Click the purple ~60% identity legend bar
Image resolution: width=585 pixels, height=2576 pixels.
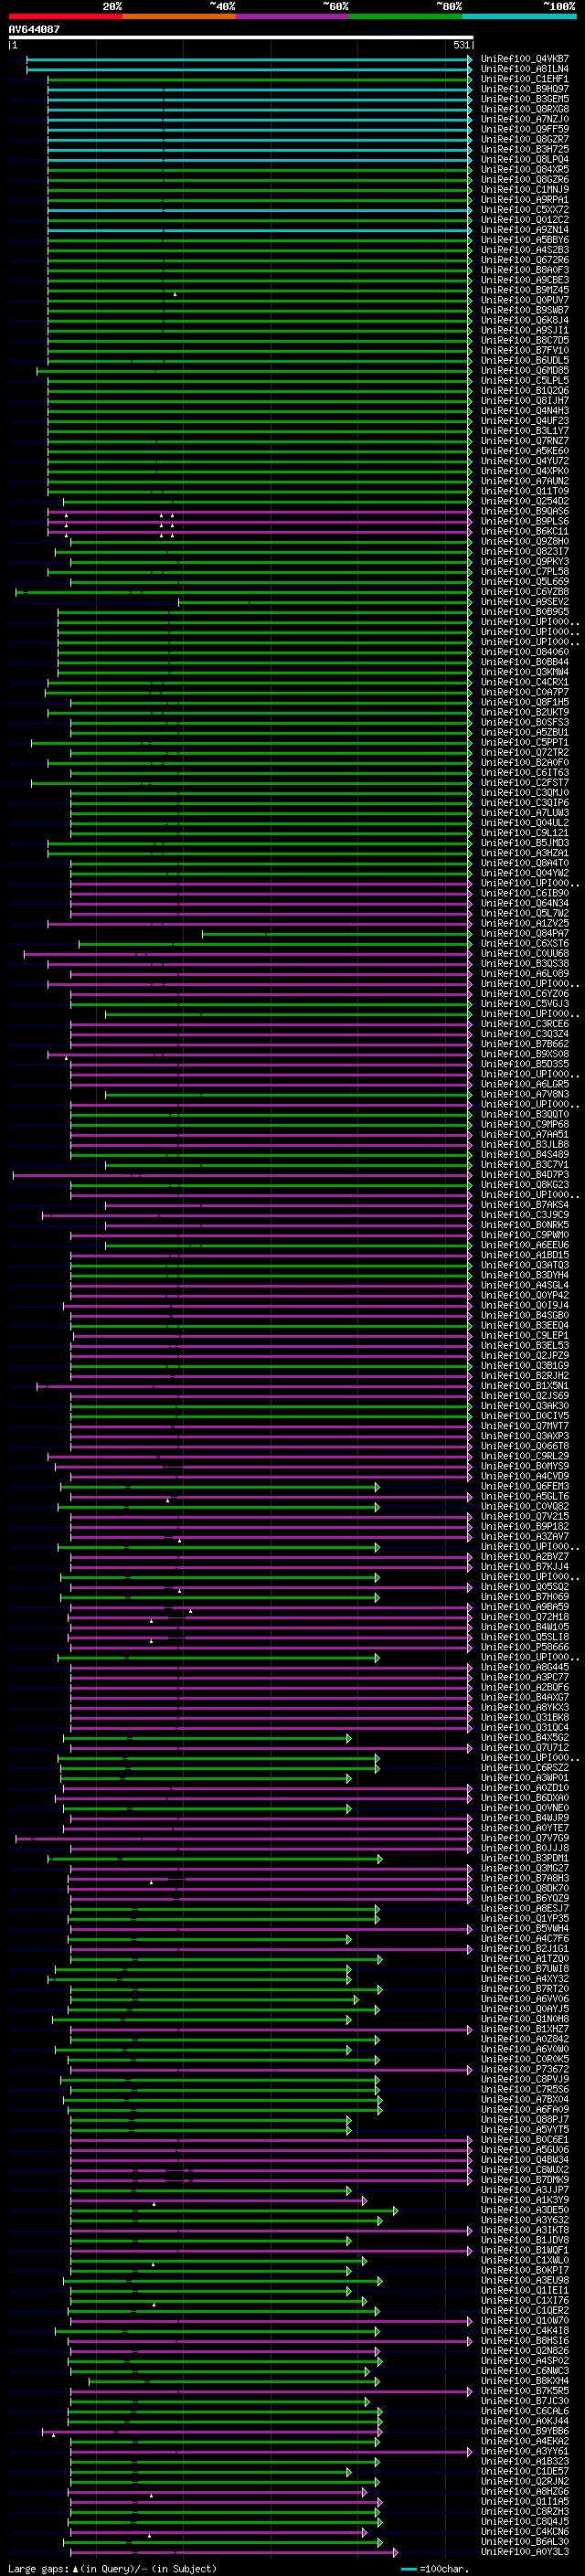(x=293, y=16)
